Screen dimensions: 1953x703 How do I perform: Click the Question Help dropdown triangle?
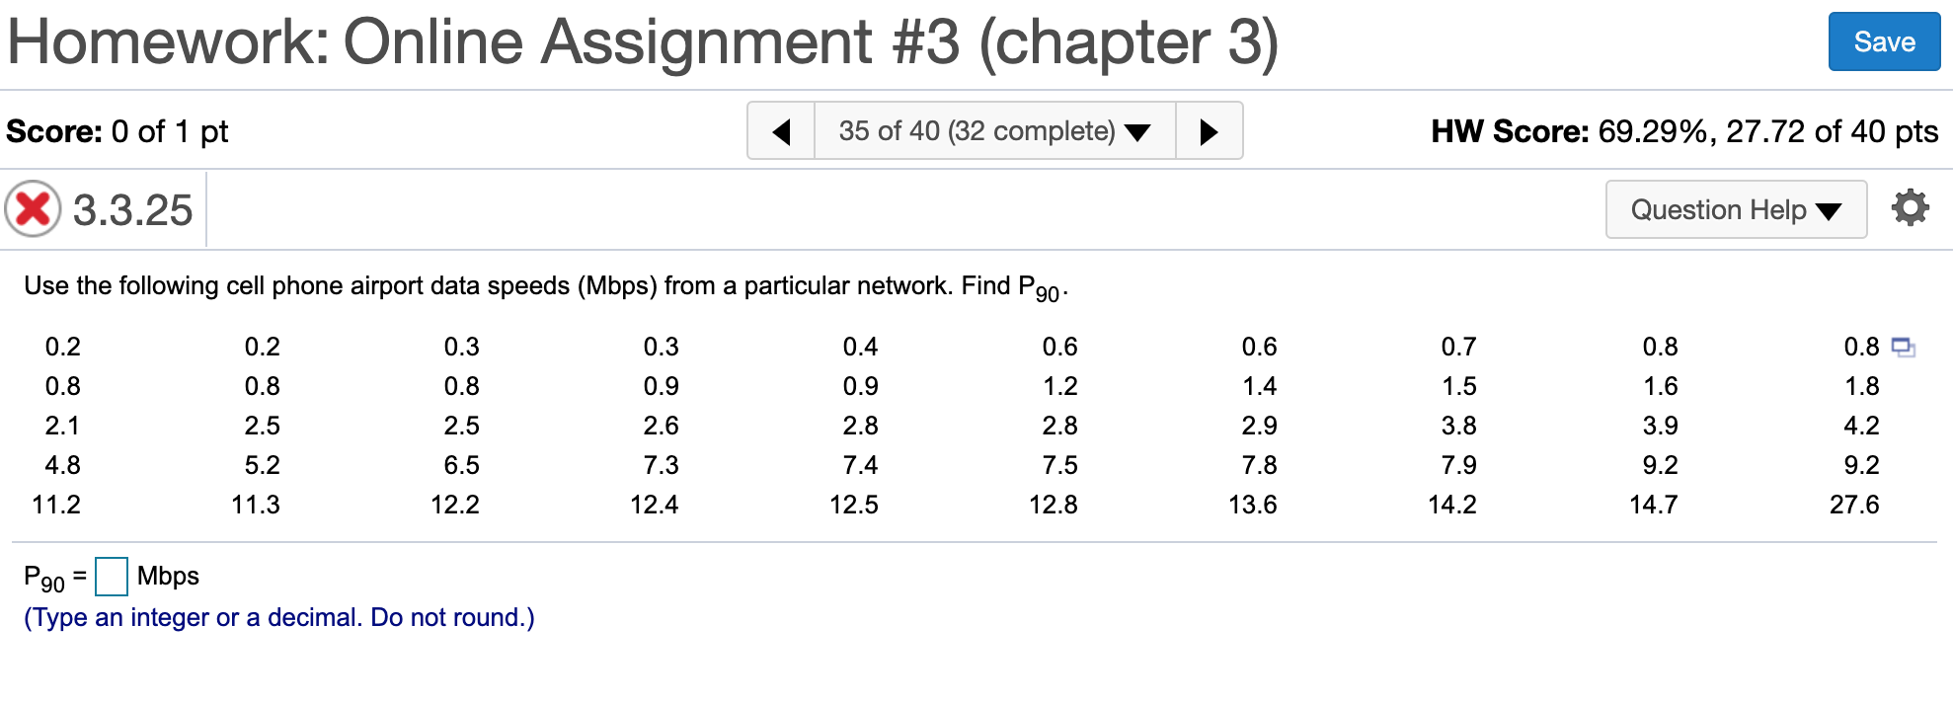(1829, 210)
